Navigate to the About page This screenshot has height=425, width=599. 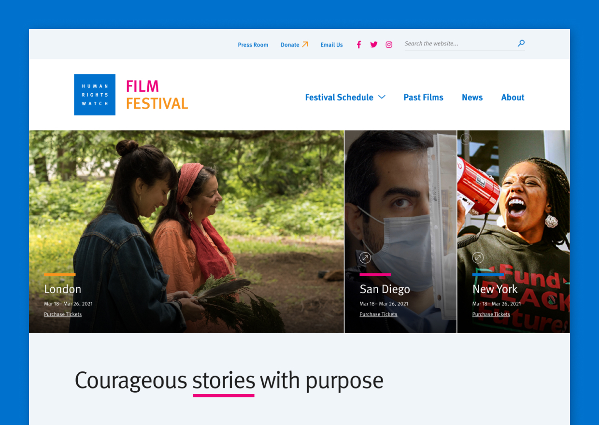(x=513, y=98)
